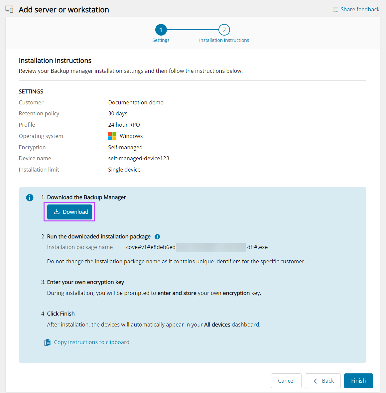Select step 1 Settings circle
The width and height of the screenshot is (386, 393).
coord(161,30)
